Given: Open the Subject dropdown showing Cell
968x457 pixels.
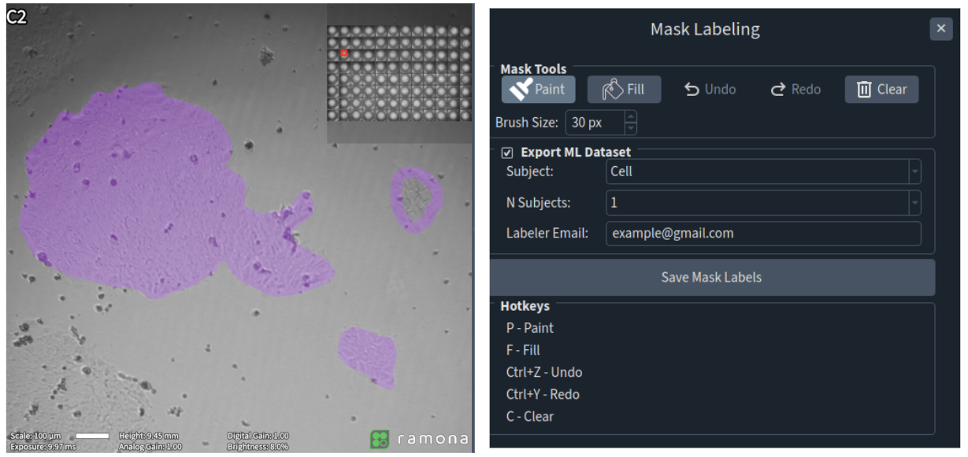Looking at the screenshot, I should (x=763, y=171).
